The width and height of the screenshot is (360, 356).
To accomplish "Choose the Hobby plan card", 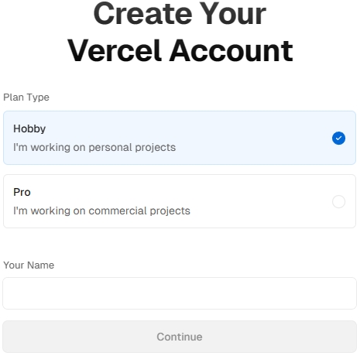I will 180,138.
